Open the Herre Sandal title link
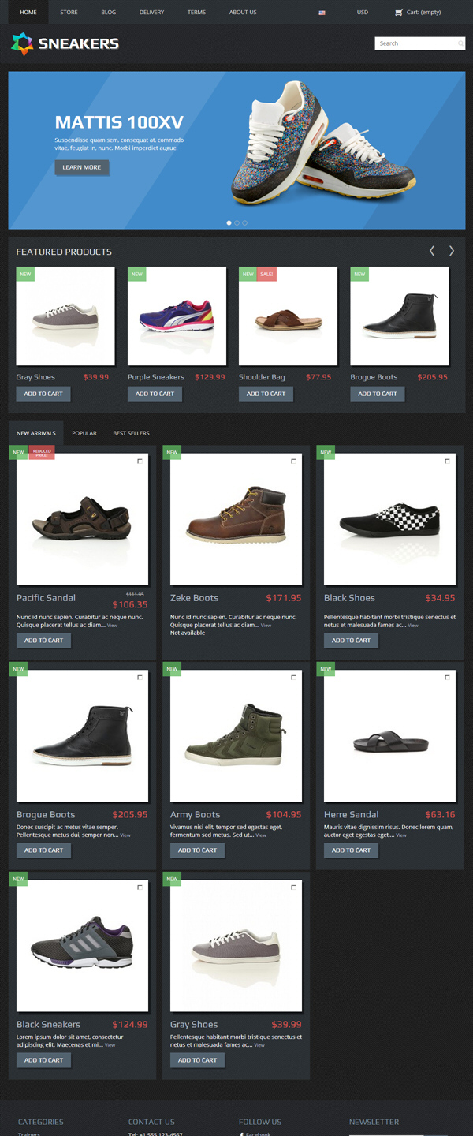Image resolution: width=473 pixels, height=1136 pixels. point(351,815)
